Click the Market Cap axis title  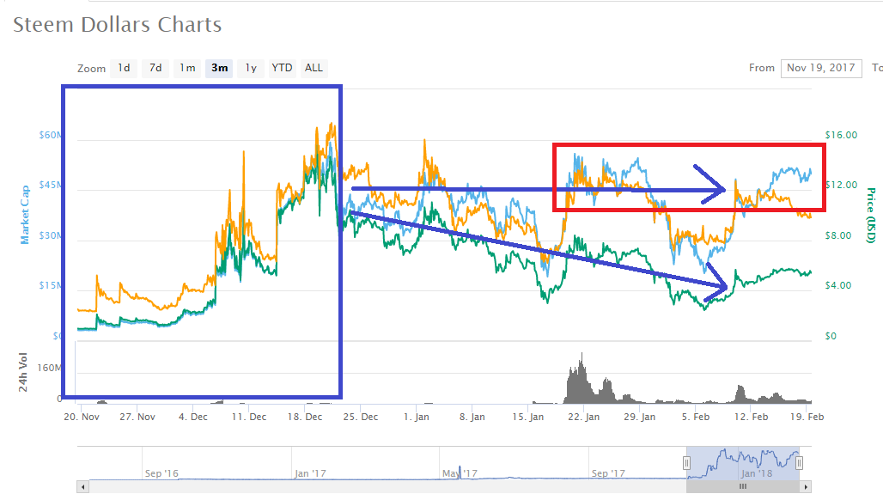click(25, 215)
